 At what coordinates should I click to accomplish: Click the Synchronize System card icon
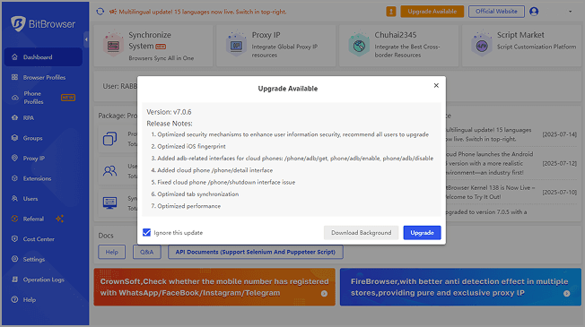pos(113,44)
